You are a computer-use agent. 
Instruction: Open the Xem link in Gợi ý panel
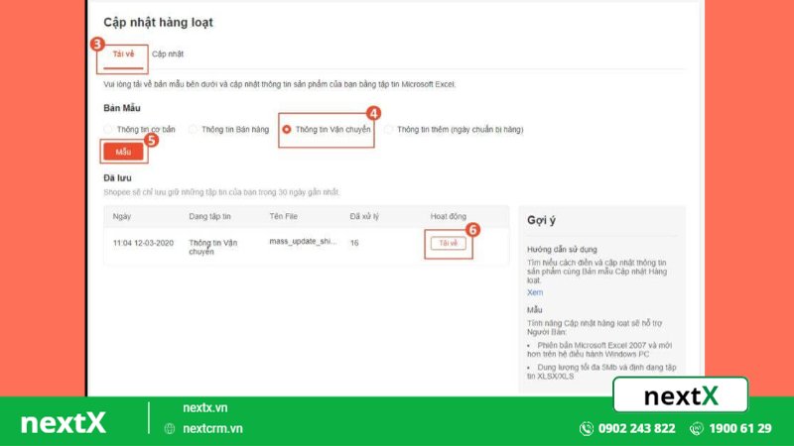[535, 292]
